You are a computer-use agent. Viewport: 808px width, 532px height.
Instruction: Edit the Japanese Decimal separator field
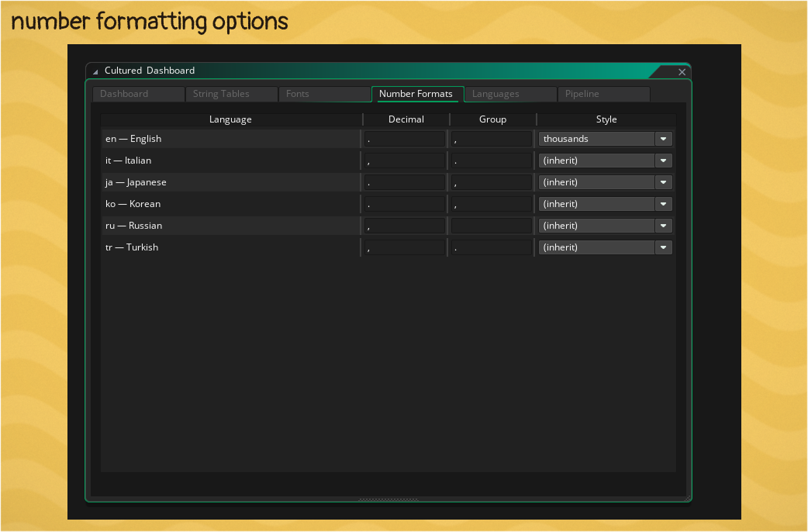405,182
